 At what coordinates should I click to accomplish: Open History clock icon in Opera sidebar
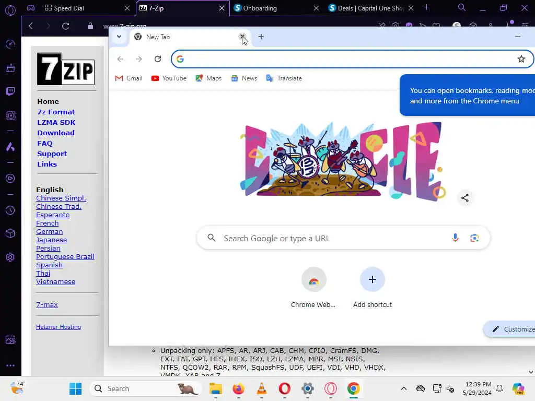coord(10,210)
